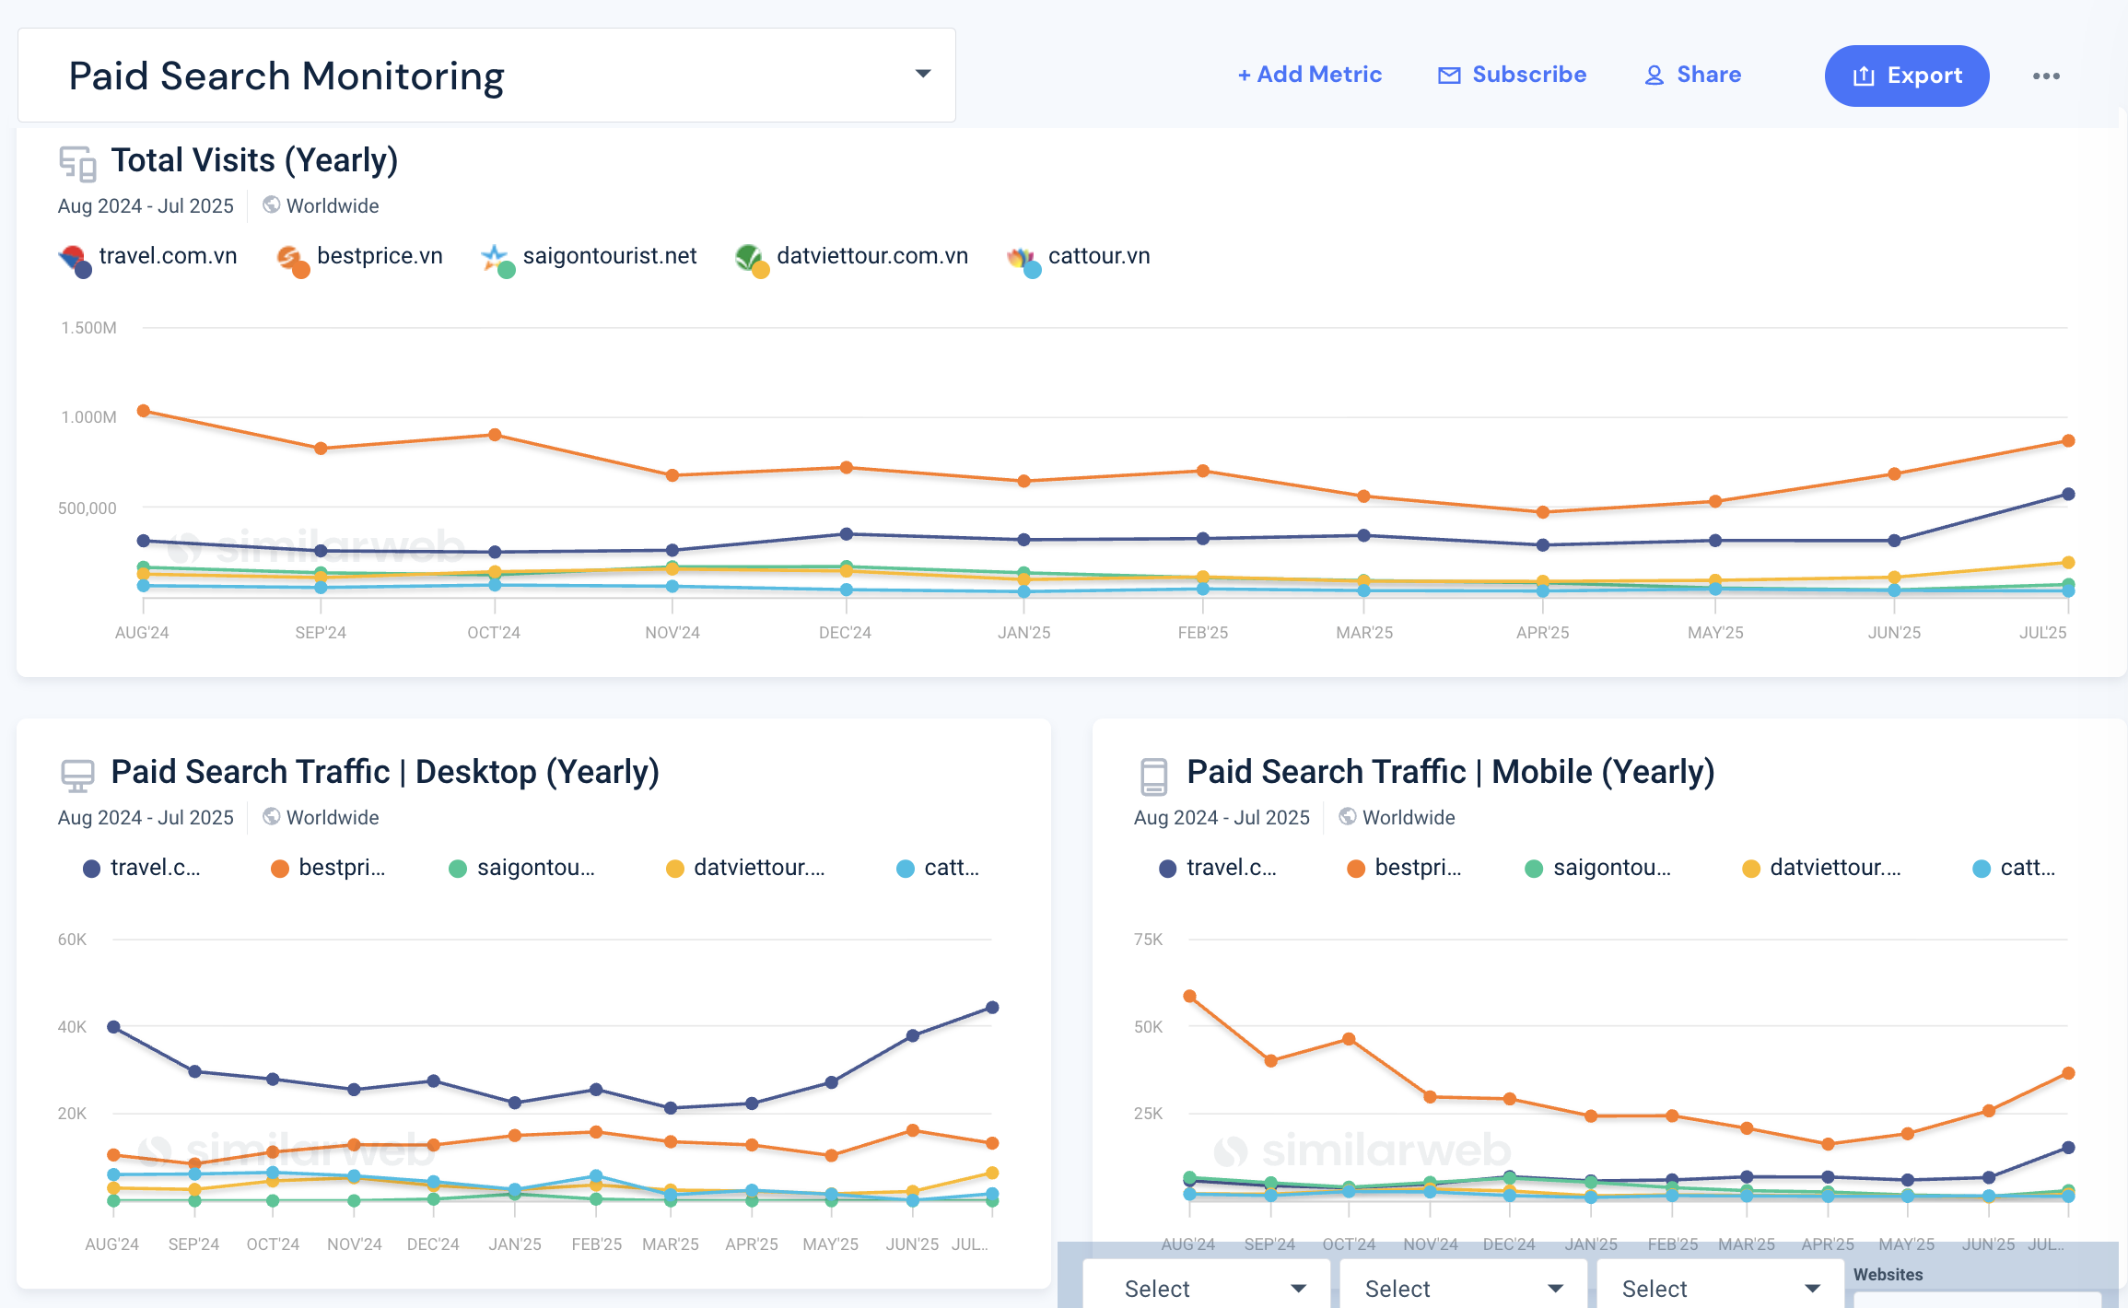Click travel.com.vn JUL'25 peak point in Desktop chart
The image size is (2128, 1308).
click(992, 1008)
